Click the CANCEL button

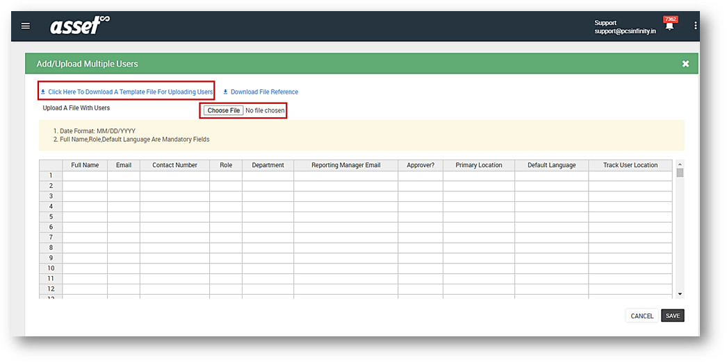coord(642,316)
